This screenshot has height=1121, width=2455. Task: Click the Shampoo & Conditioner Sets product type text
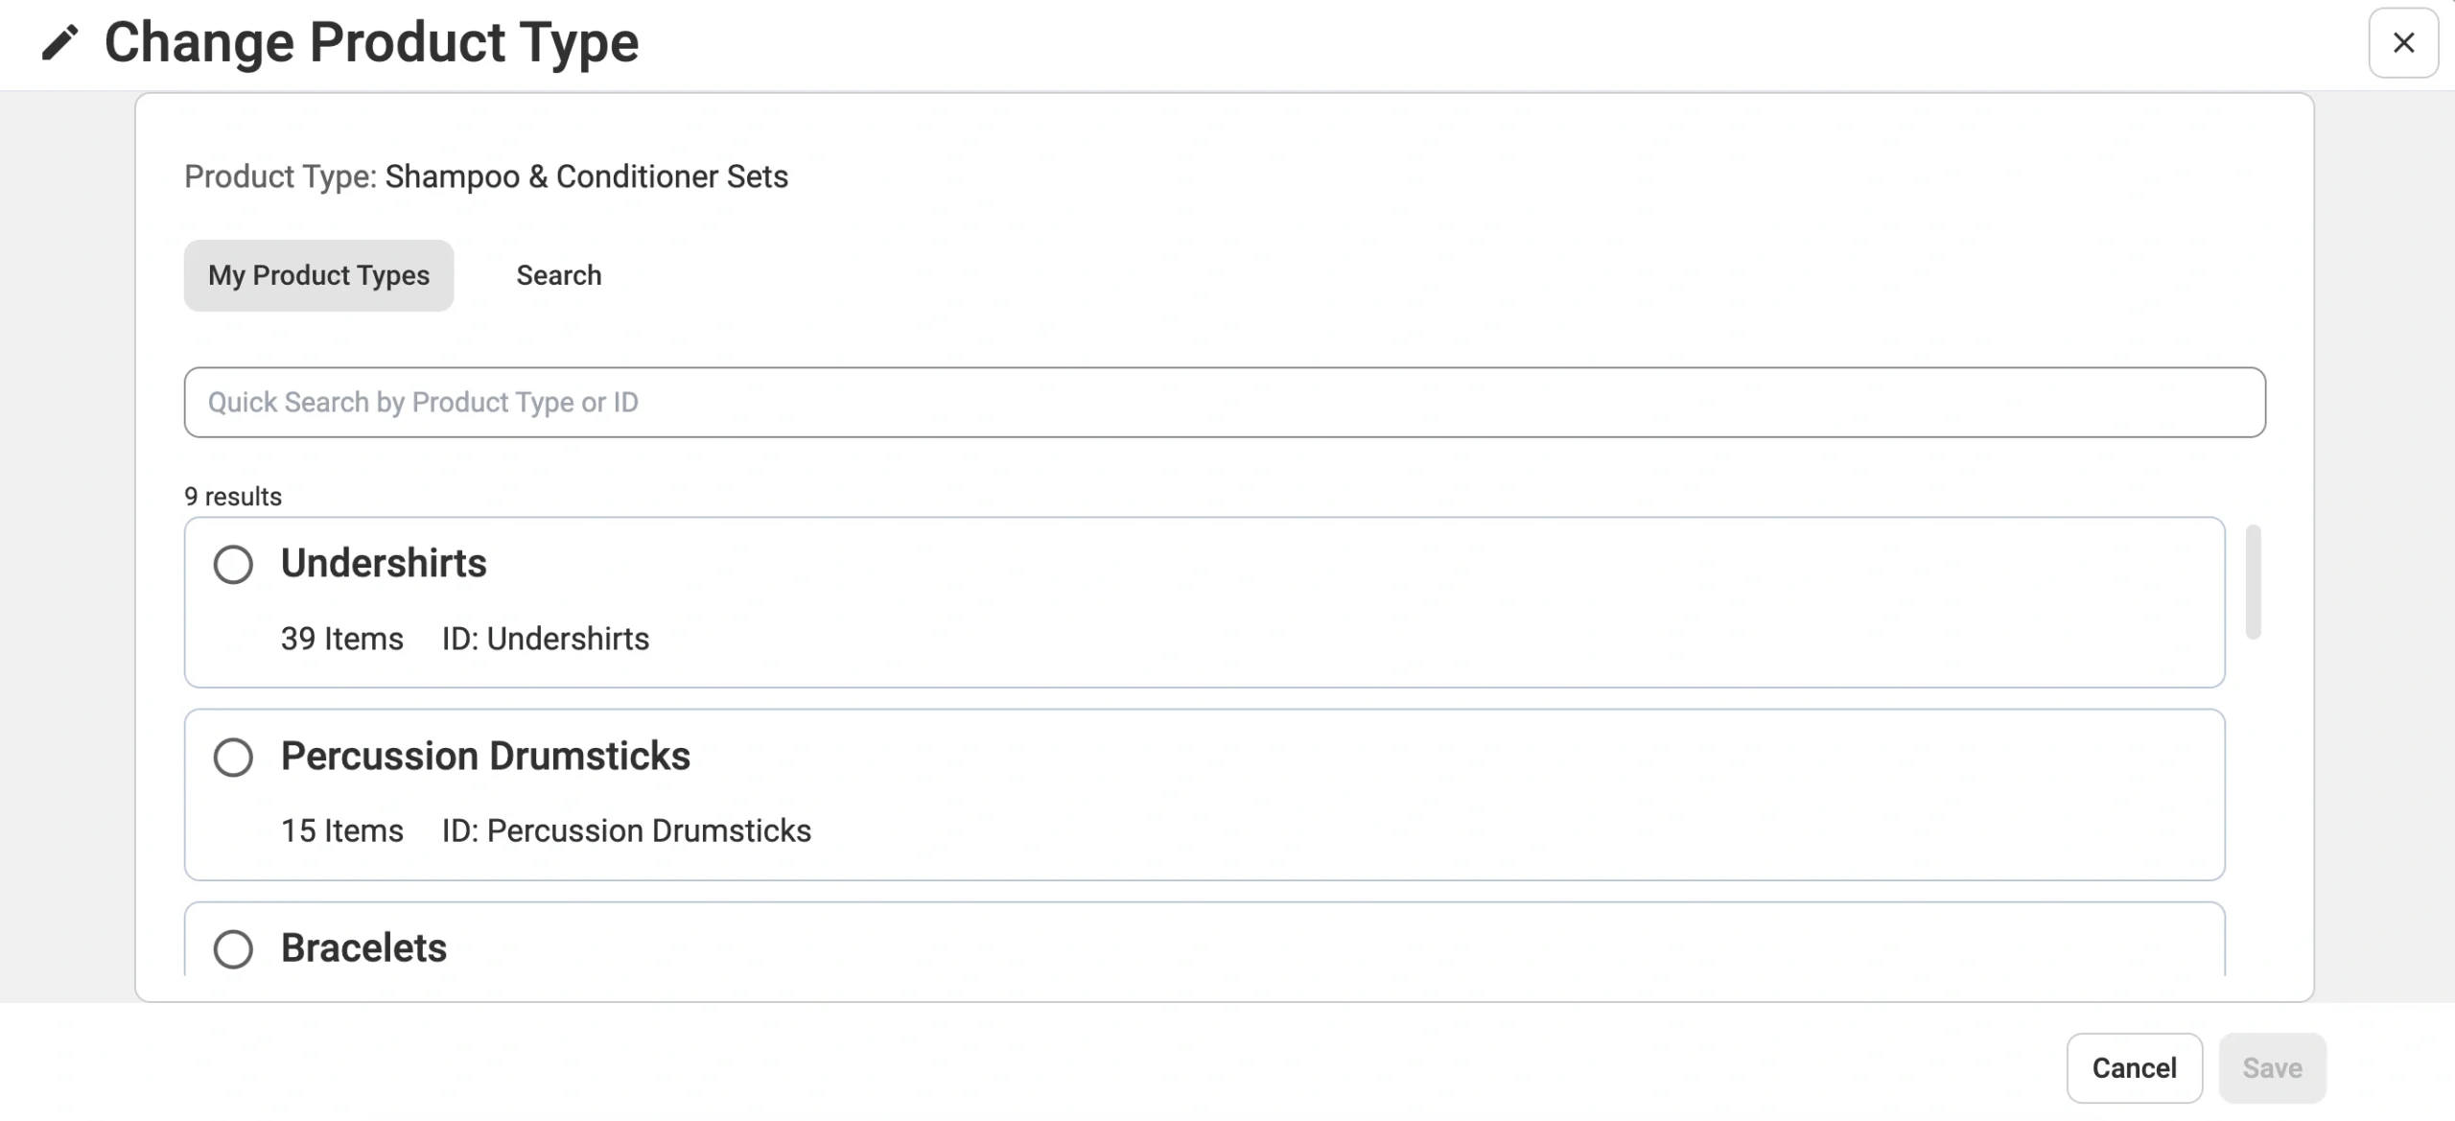coord(586,177)
